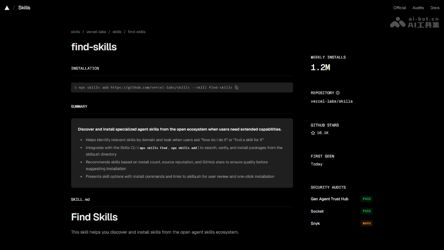
Task: Open the Official page
Action: coord(400,8)
